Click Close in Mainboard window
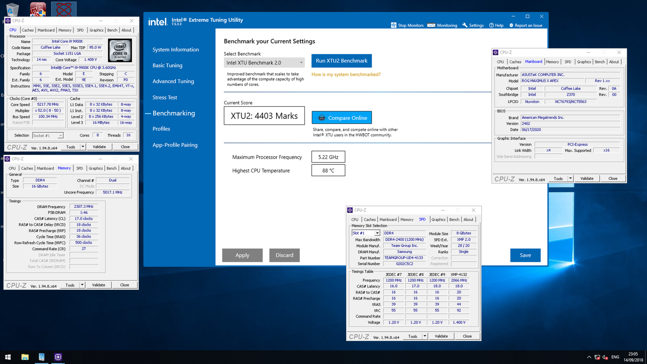 click(613, 179)
